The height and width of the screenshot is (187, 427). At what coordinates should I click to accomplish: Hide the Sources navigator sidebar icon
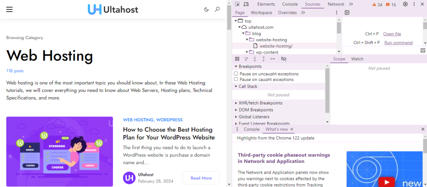coord(347,12)
